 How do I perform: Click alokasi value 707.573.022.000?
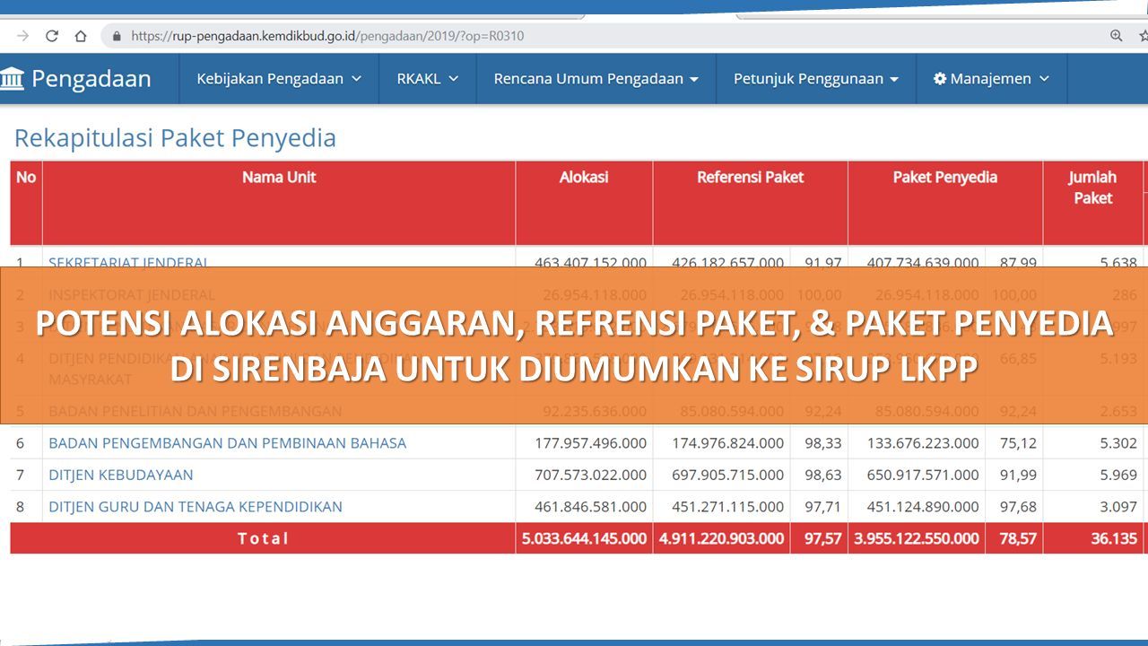[590, 475]
